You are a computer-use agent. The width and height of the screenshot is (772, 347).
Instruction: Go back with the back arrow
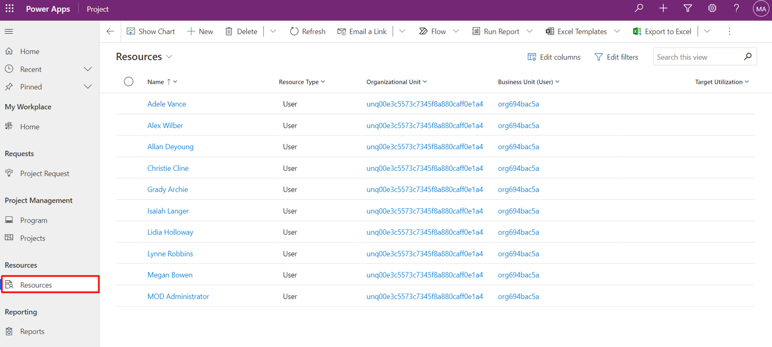click(110, 31)
